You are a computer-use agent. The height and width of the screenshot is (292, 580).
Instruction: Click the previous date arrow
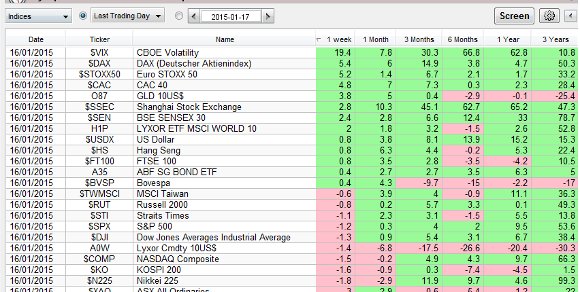click(x=193, y=16)
